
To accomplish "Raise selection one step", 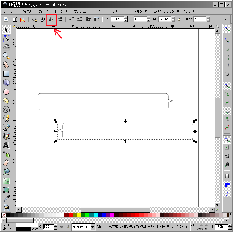I will 88,19.
